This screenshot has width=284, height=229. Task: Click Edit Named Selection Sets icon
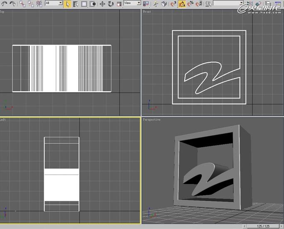[208, 4]
